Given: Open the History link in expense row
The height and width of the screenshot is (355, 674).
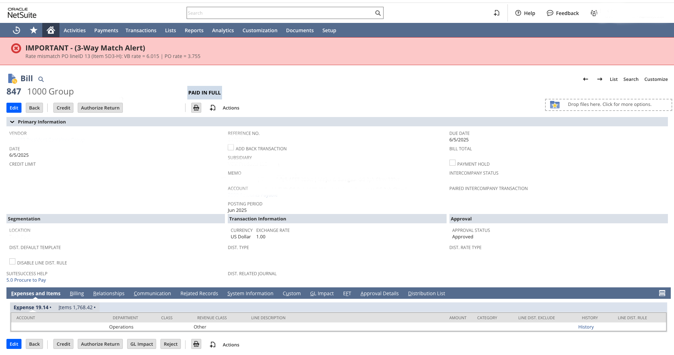Looking at the screenshot, I should coord(586,327).
